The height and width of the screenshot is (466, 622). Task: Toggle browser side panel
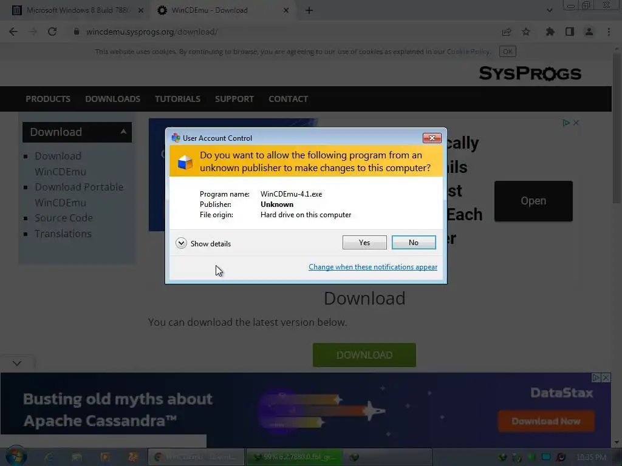tap(570, 32)
